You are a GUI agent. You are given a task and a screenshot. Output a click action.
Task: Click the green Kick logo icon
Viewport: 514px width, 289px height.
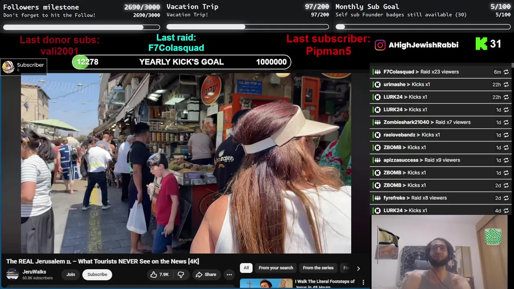tap(481, 44)
